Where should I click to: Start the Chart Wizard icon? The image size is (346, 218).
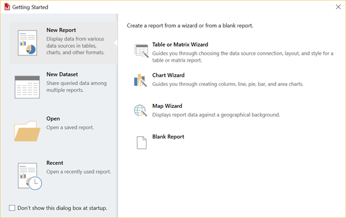pyautogui.click(x=140, y=80)
